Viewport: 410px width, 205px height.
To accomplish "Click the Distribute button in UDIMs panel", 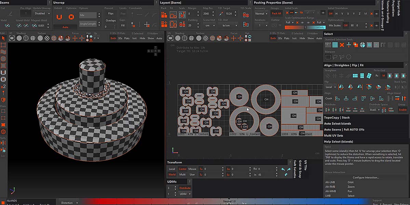I will pyautogui.click(x=185, y=188).
